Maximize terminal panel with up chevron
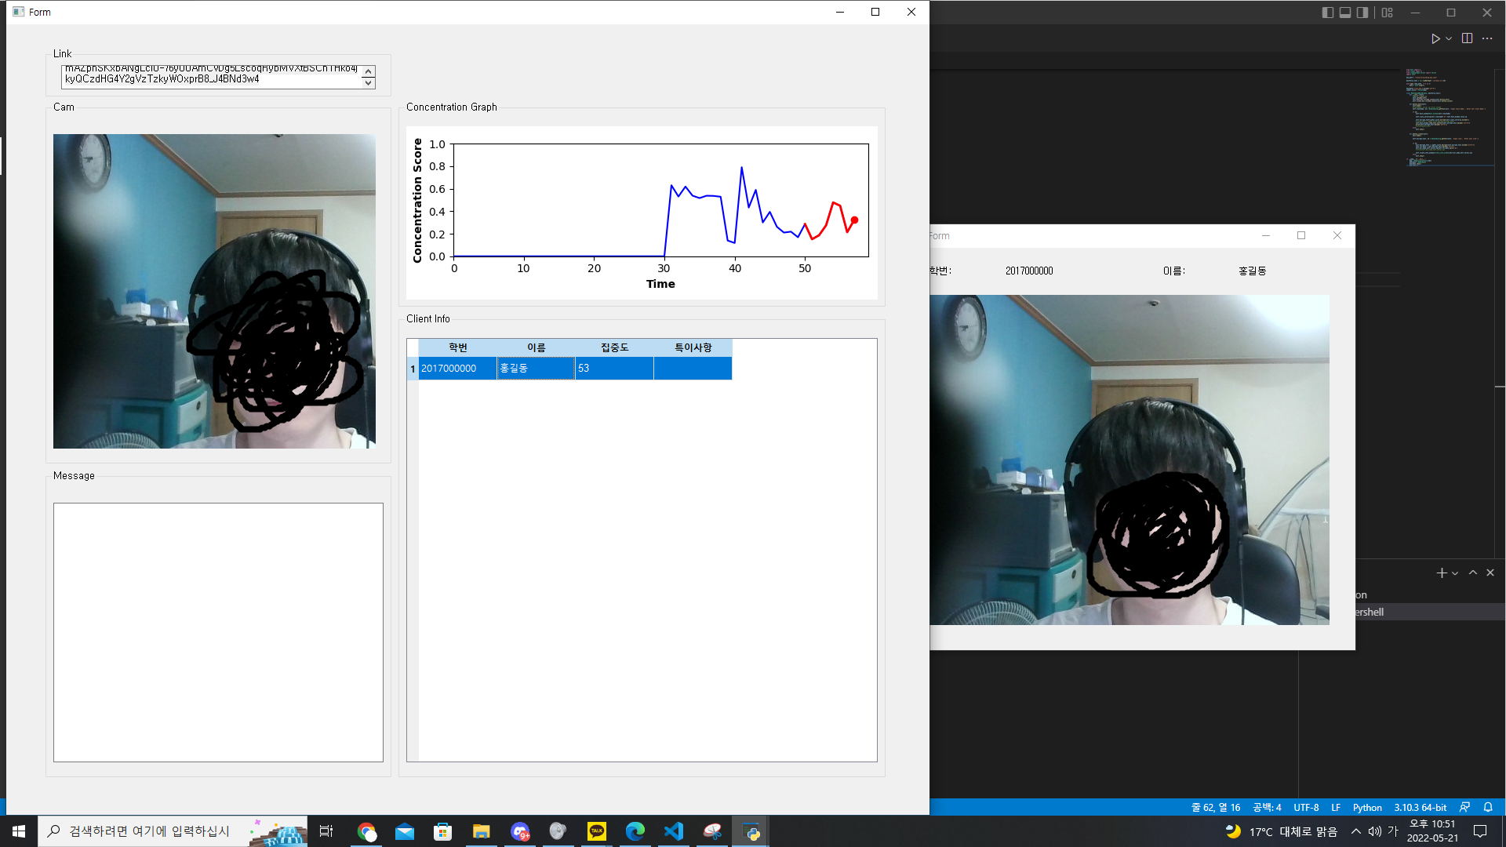The height and width of the screenshot is (847, 1506). coord(1473,573)
